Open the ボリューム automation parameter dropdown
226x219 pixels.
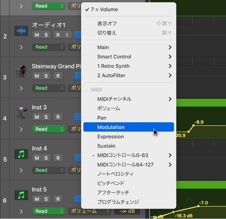[x=90, y=211]
